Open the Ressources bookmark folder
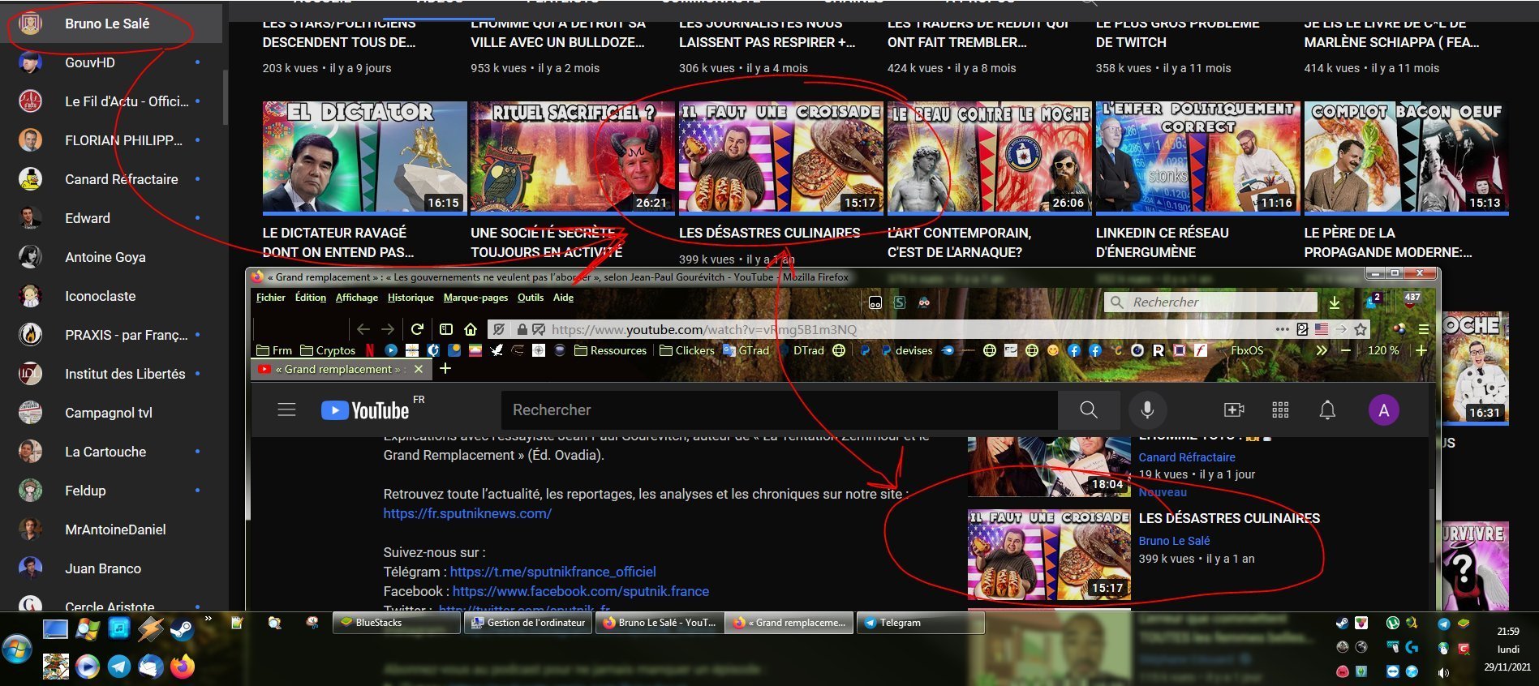The width and height of the screenshot is (1539, 686). pyautogui.click(x=610, y=350)
